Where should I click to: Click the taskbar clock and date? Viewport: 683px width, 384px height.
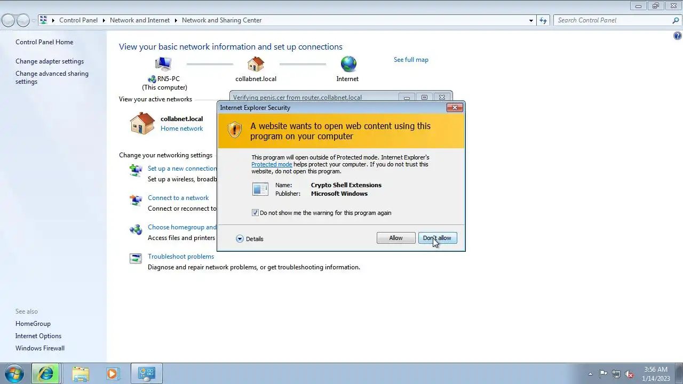656,374
